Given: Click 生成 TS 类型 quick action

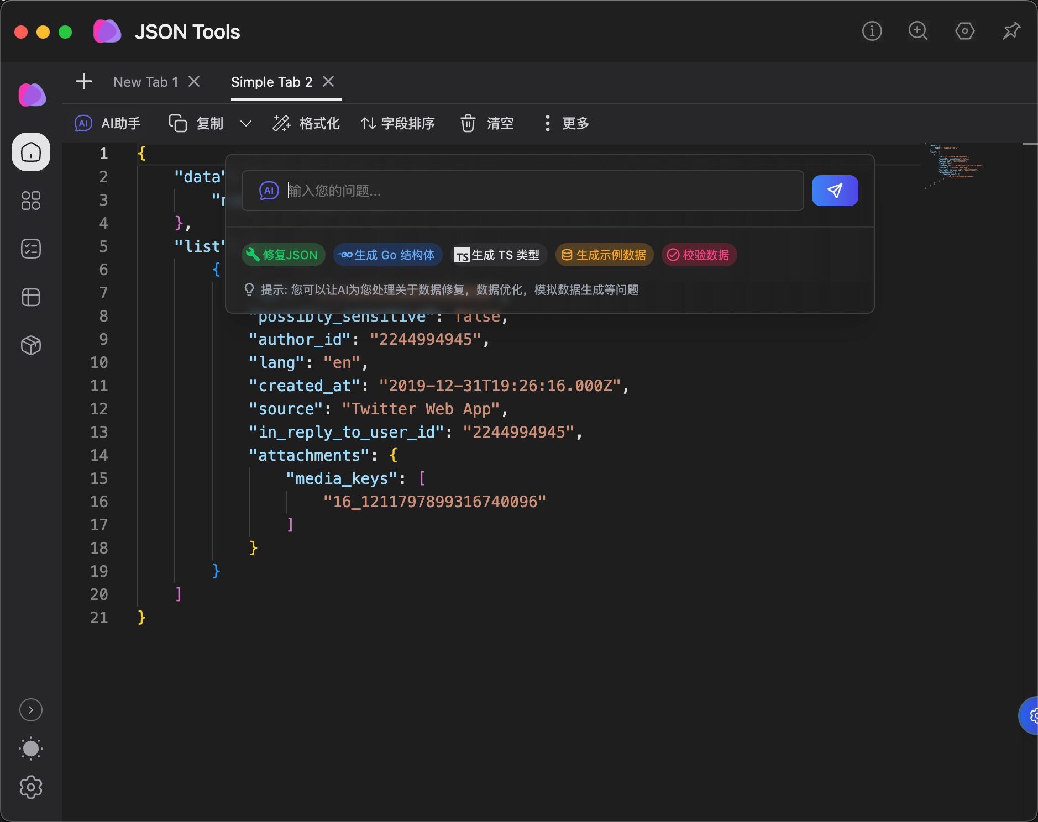Looking at the screenshot, I should coord(499,255).
